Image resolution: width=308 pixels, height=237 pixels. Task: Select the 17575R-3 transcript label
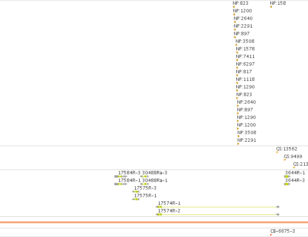tap(145, 188)
